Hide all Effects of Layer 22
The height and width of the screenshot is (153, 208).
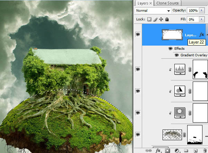[x=170, y=48]
